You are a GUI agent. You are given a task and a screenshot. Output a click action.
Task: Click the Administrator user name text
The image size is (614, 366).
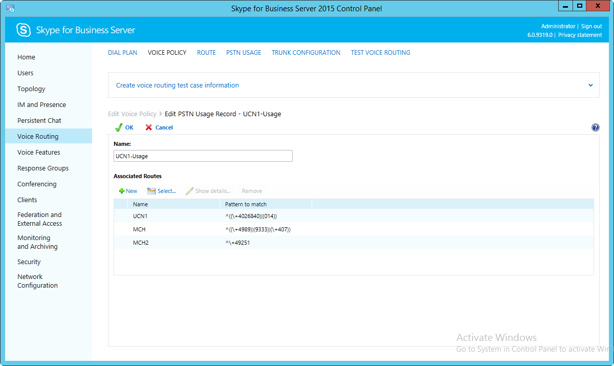click(558, 26)
